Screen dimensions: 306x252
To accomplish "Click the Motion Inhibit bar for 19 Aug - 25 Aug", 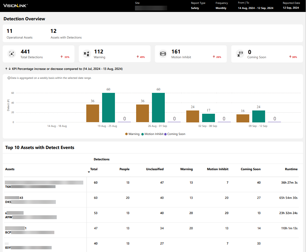I will [108, 107].
